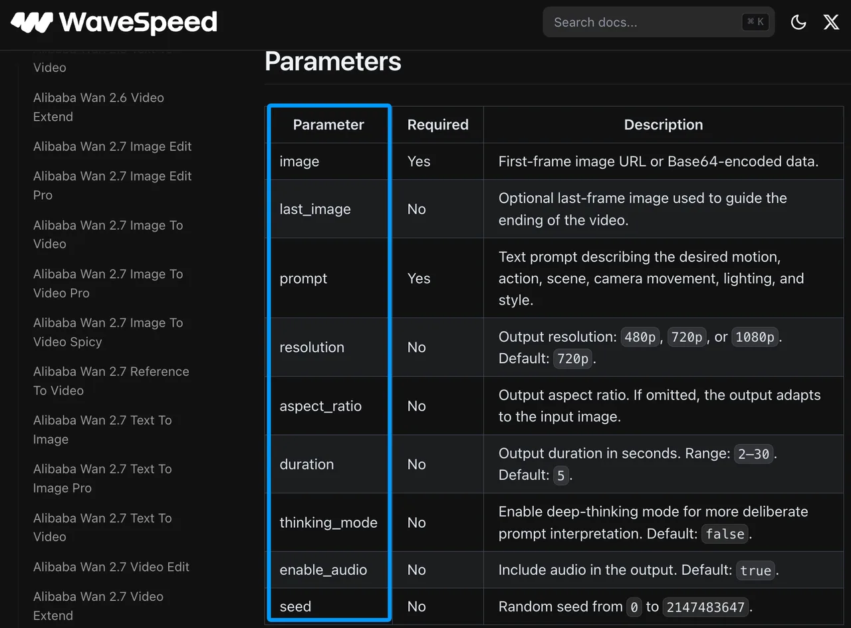Screen dimensions: 851x628
Task: Click the 'seed' parameter cell
Action: coord(328,606)
